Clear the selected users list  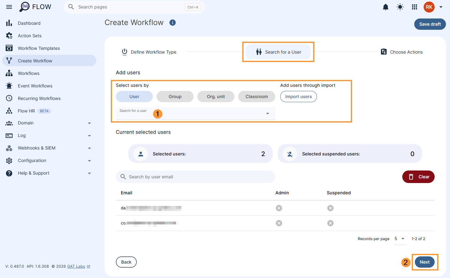click(418, 177)
